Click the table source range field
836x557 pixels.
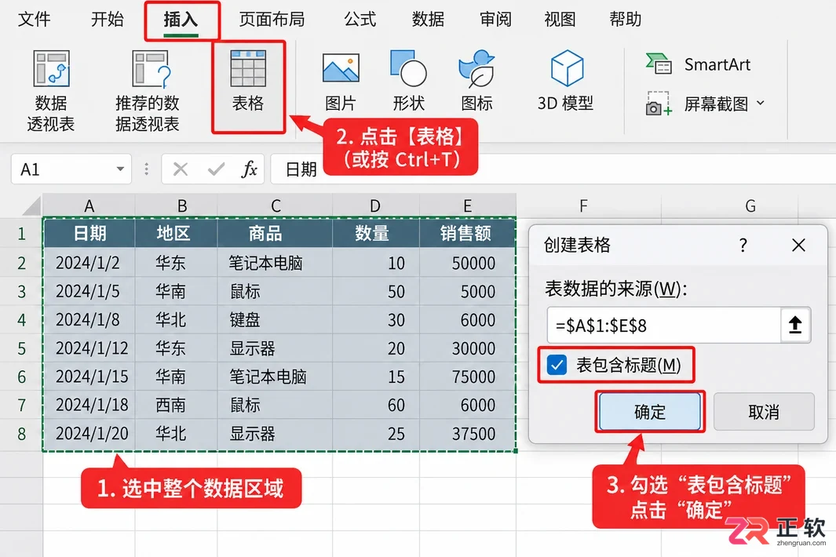664,325
